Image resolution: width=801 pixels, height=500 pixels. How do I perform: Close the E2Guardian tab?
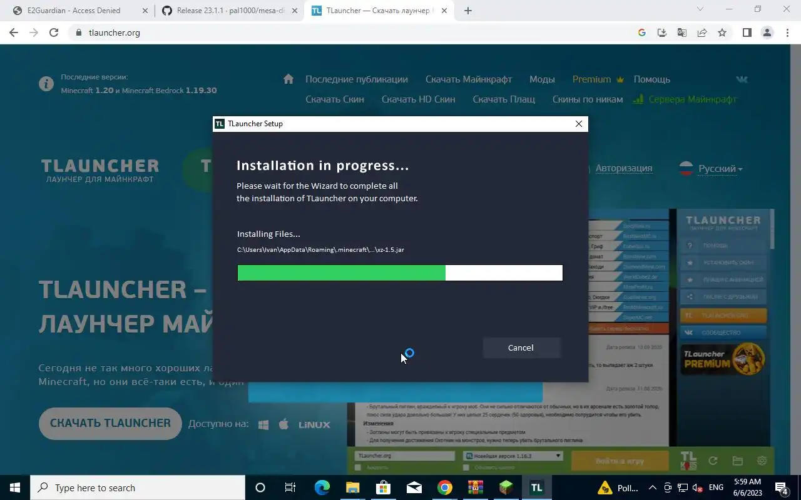tap(145, 11)
